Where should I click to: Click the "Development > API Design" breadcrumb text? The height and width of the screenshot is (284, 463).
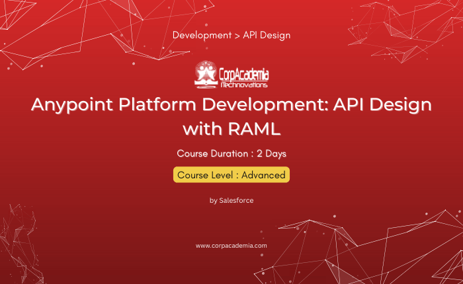point(232,35)
